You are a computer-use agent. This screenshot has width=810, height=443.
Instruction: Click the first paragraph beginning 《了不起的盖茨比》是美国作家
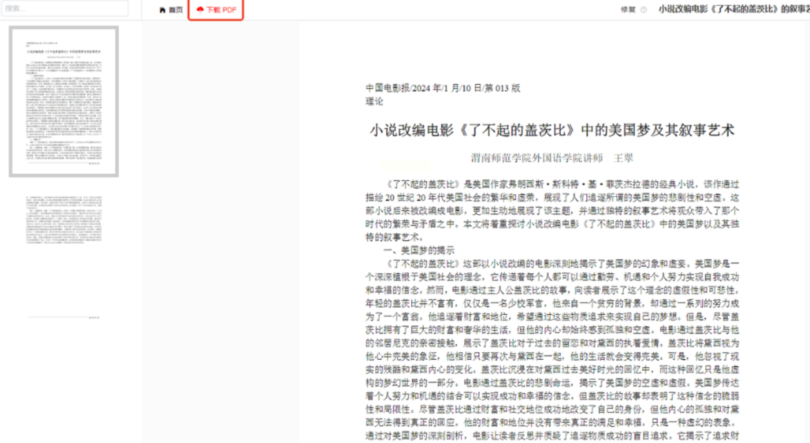552,210
